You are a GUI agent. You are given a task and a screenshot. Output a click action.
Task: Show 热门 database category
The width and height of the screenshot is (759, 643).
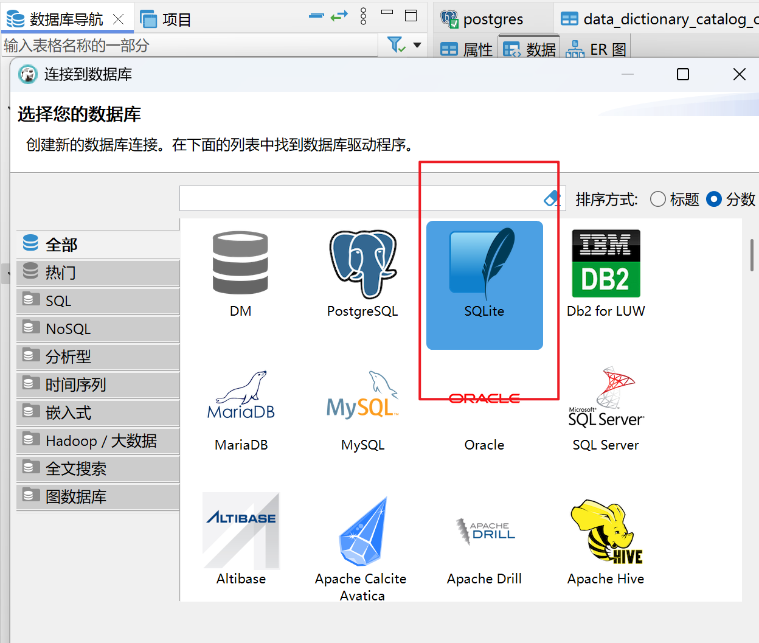pos(98,273)
